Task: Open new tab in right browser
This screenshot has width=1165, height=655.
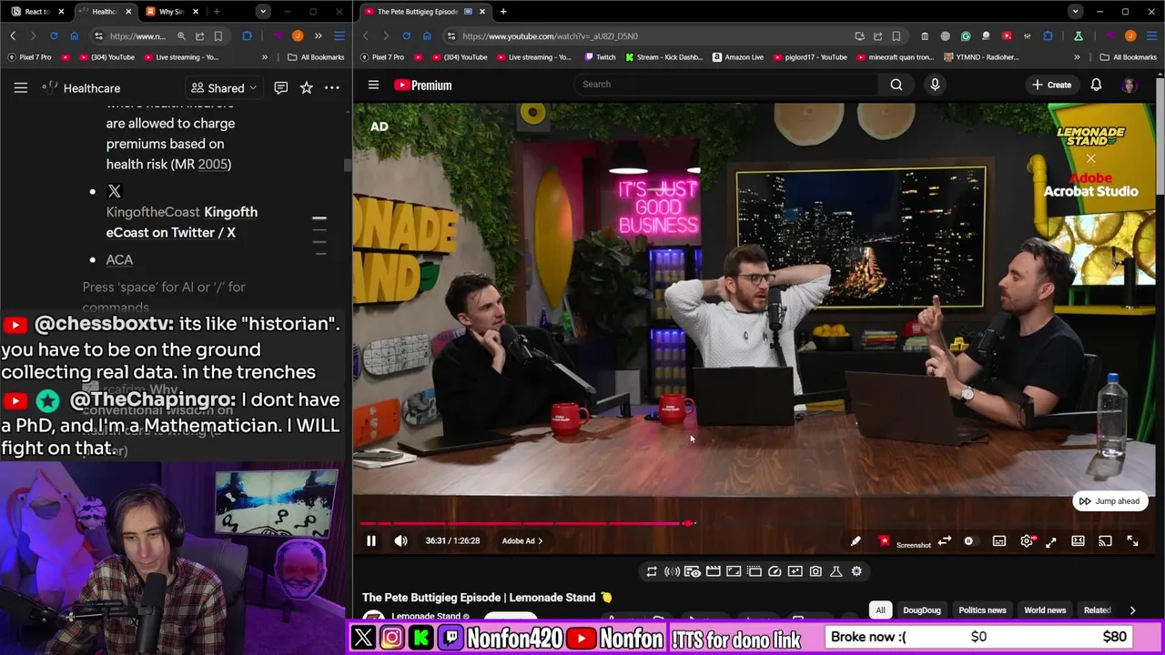Action: (503, 12)
